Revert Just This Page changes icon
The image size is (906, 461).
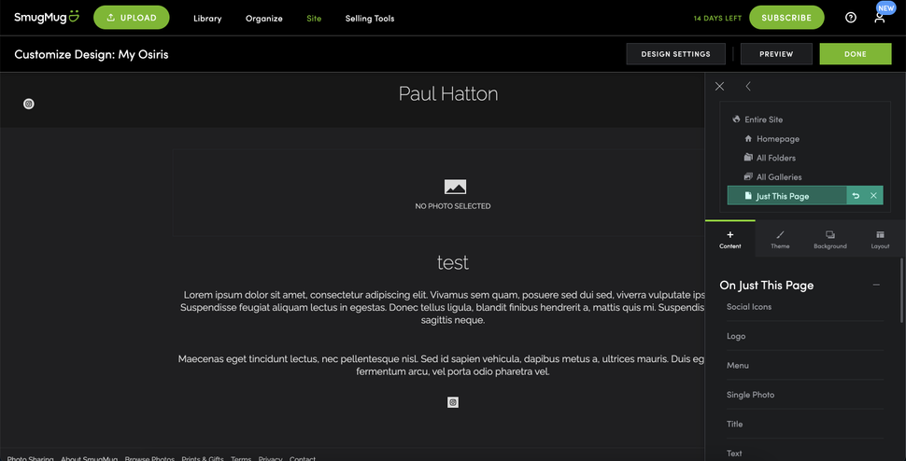856,196
